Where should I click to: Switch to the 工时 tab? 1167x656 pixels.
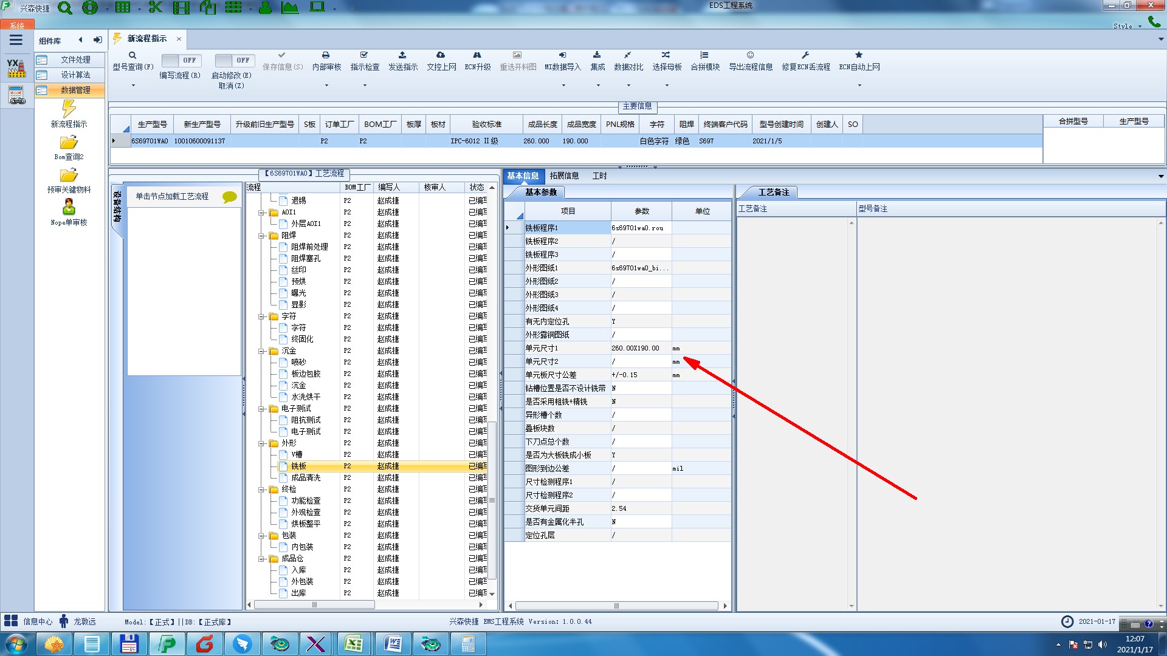[599, 176]
